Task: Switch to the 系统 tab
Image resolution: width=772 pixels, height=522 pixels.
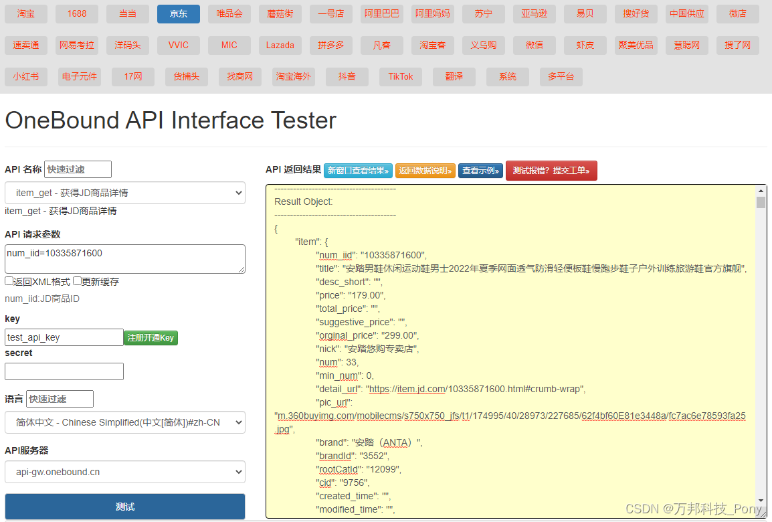Action: [508, 77]
